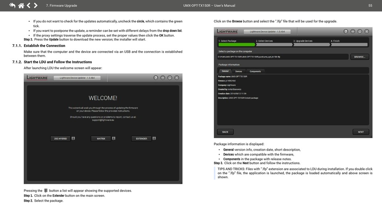Click the NEXT button
Image resolution: width=382 pixels, height=214 pixels.
coord(361,132)
